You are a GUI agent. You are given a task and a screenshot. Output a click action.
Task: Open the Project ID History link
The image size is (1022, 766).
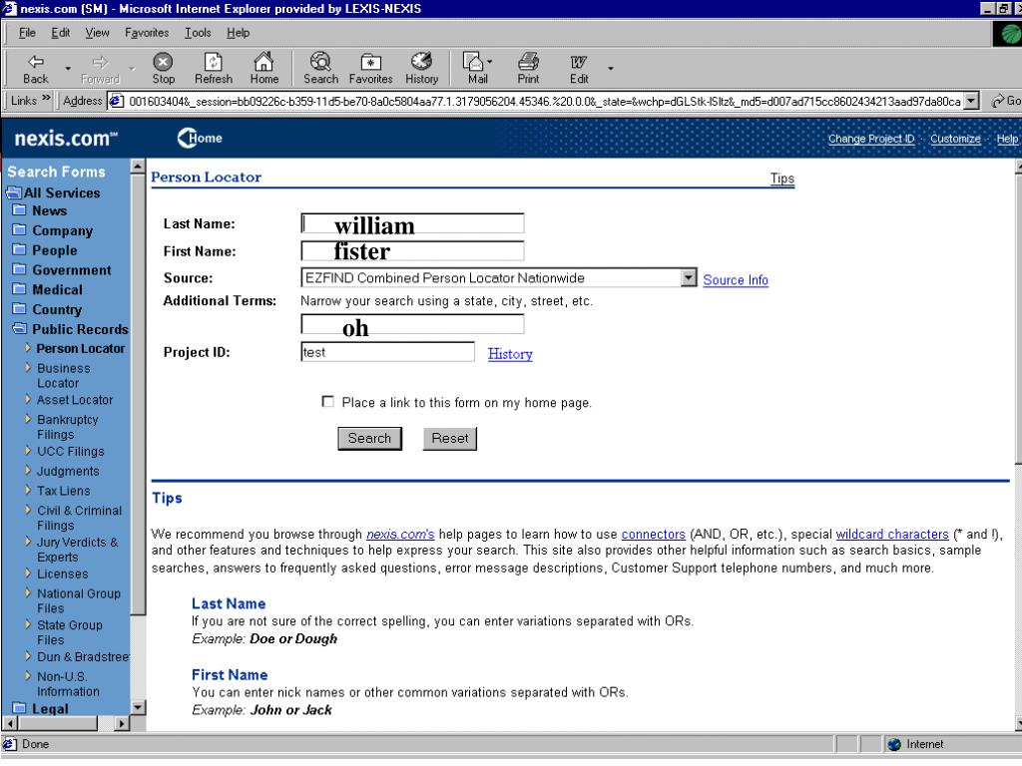[x=510, y=354]
